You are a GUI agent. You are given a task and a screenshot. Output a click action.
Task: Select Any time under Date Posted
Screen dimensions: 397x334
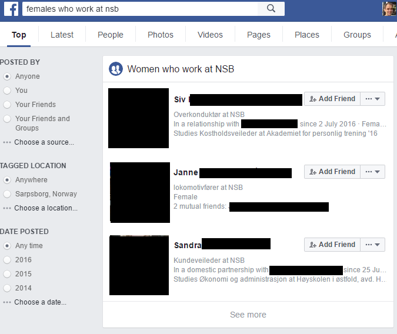tap(7, 246)
